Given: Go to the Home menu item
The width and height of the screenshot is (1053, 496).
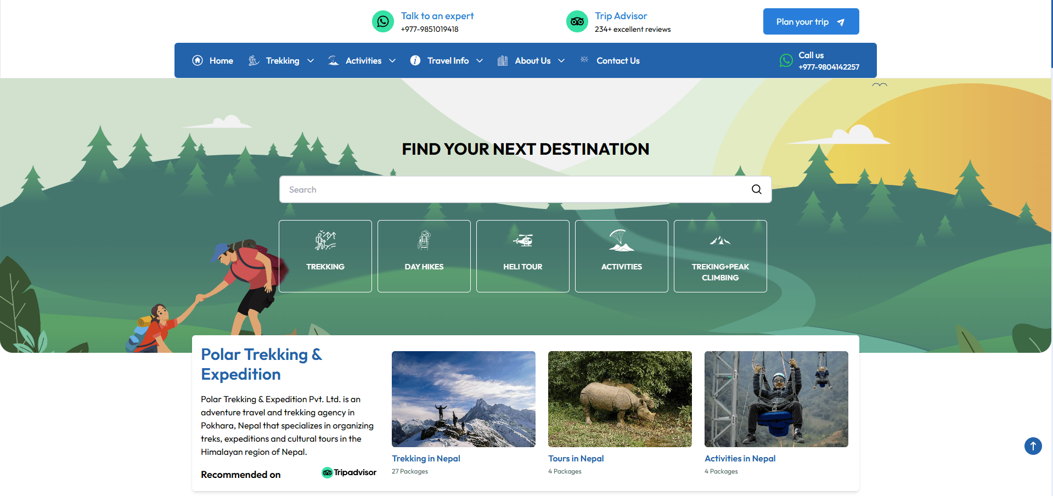Looking at the screenshot, I should click(x=213, y=60).
